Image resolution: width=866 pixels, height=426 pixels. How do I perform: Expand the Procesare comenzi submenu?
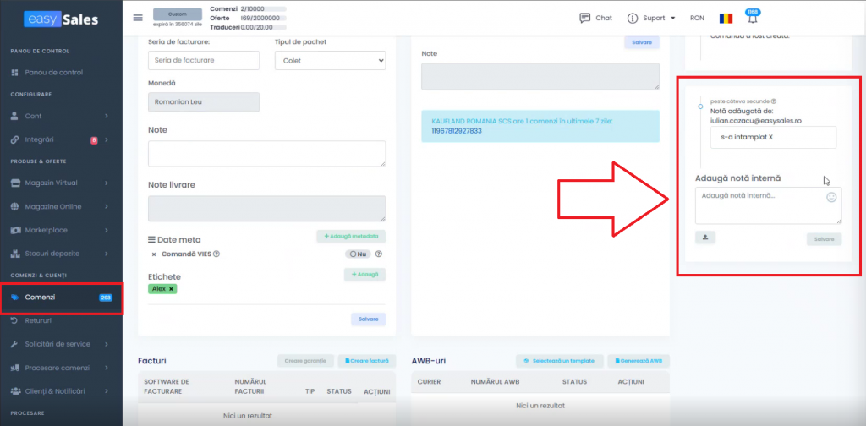(x=106, y=368)
